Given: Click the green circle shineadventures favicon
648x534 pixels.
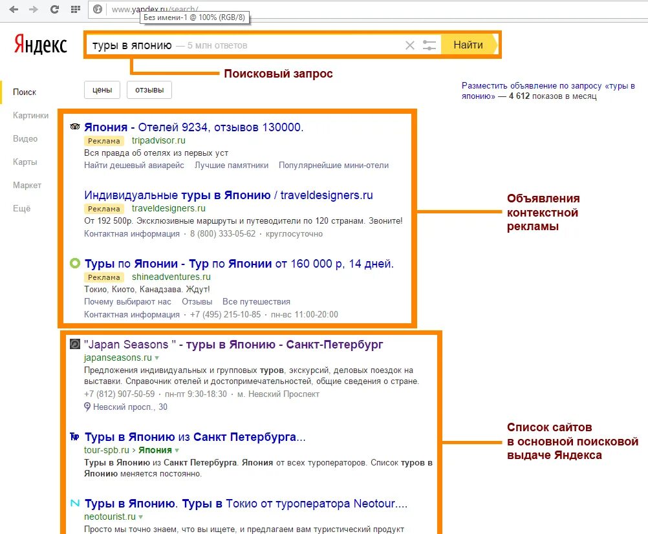Looking at the screenshot, I should point(75,263).
